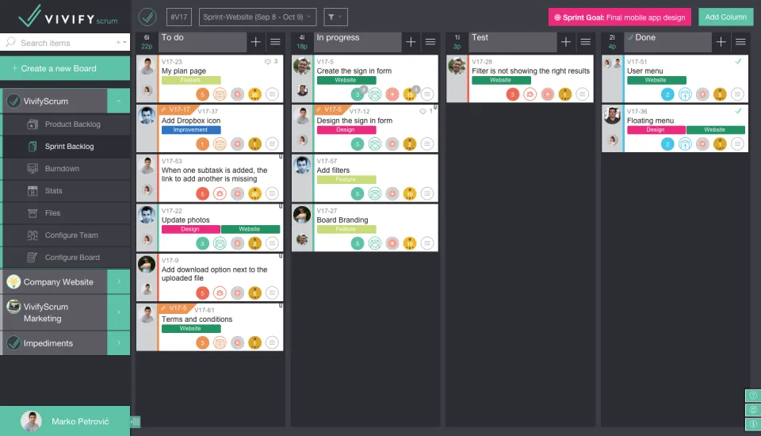The image size is (761, 436).
Task: Click the help question icon at bottom right
Action: coord(753,396)
